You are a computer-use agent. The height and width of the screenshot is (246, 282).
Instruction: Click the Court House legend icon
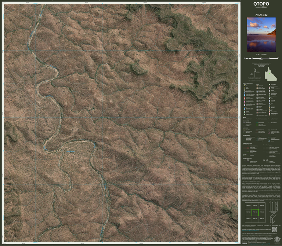(x=257, y=96)
